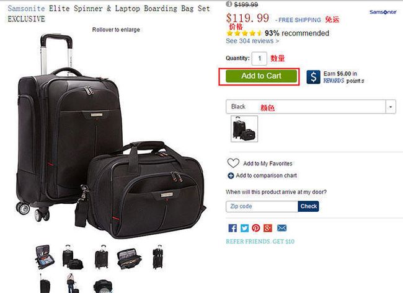Share product on Facebook icon
The image size is (403, 293).
(x=232, y=228)
